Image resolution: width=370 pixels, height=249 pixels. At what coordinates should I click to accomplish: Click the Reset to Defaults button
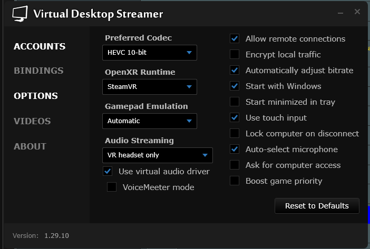[x=317, y=206]
